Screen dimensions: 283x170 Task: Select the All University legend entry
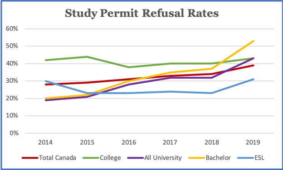click(154, 158)
